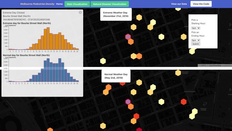232x131 pixels.
Task: Click the 'Pick an Ending Hour:' label
Action: [198, 34]
